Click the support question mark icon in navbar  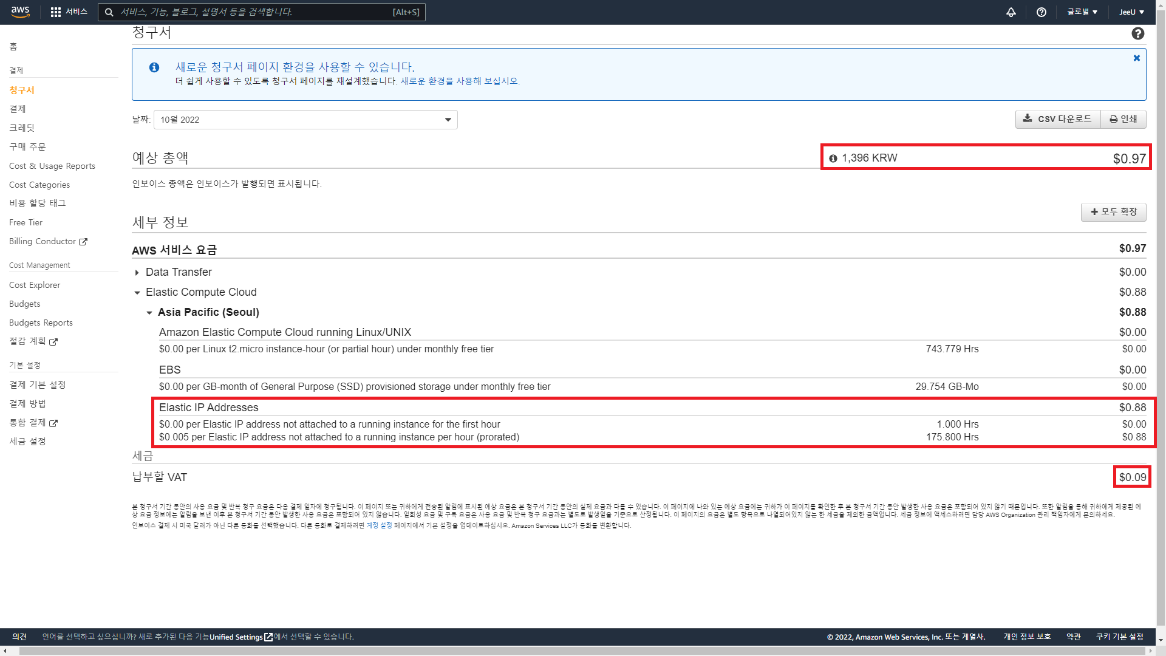[1041, 12]
